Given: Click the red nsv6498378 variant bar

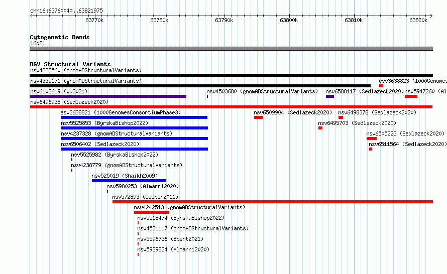Looking at the screenshot, I should (x=341, y=117).
